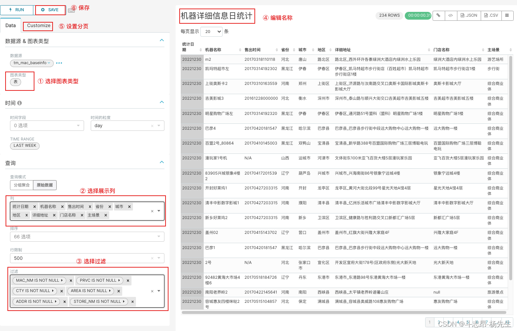Select 分组聚合 query mode
The height and width of the screenshot is (331, 517).
(21, 185)
